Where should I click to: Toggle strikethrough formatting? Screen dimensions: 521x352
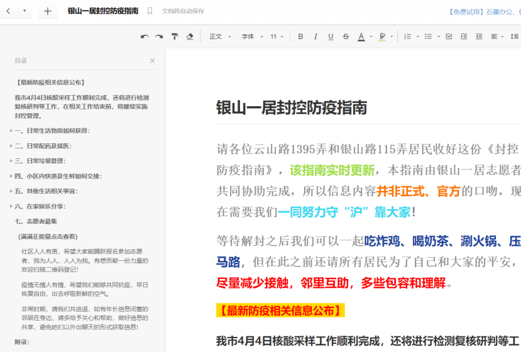tap(346, 36)
